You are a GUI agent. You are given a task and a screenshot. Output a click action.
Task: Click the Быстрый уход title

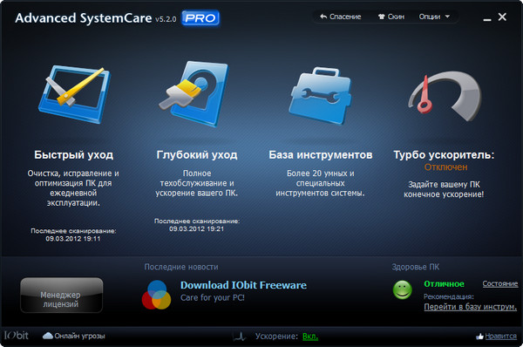pos(74,155)
